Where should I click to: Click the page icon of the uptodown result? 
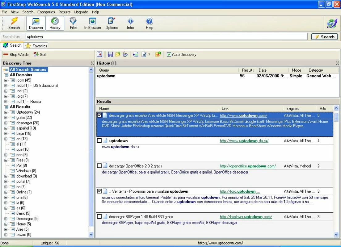(105, 141)
